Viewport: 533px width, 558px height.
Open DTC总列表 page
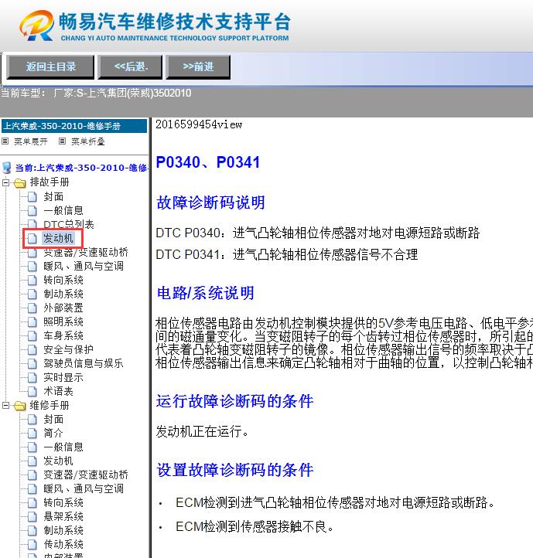pos(68,225)
